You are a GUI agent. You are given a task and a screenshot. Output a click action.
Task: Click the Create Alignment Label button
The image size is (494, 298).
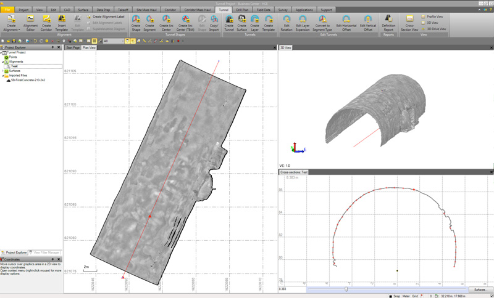[x=107, y=17]
